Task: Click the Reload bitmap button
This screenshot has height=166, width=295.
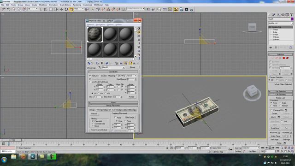Action: [94, 114]
